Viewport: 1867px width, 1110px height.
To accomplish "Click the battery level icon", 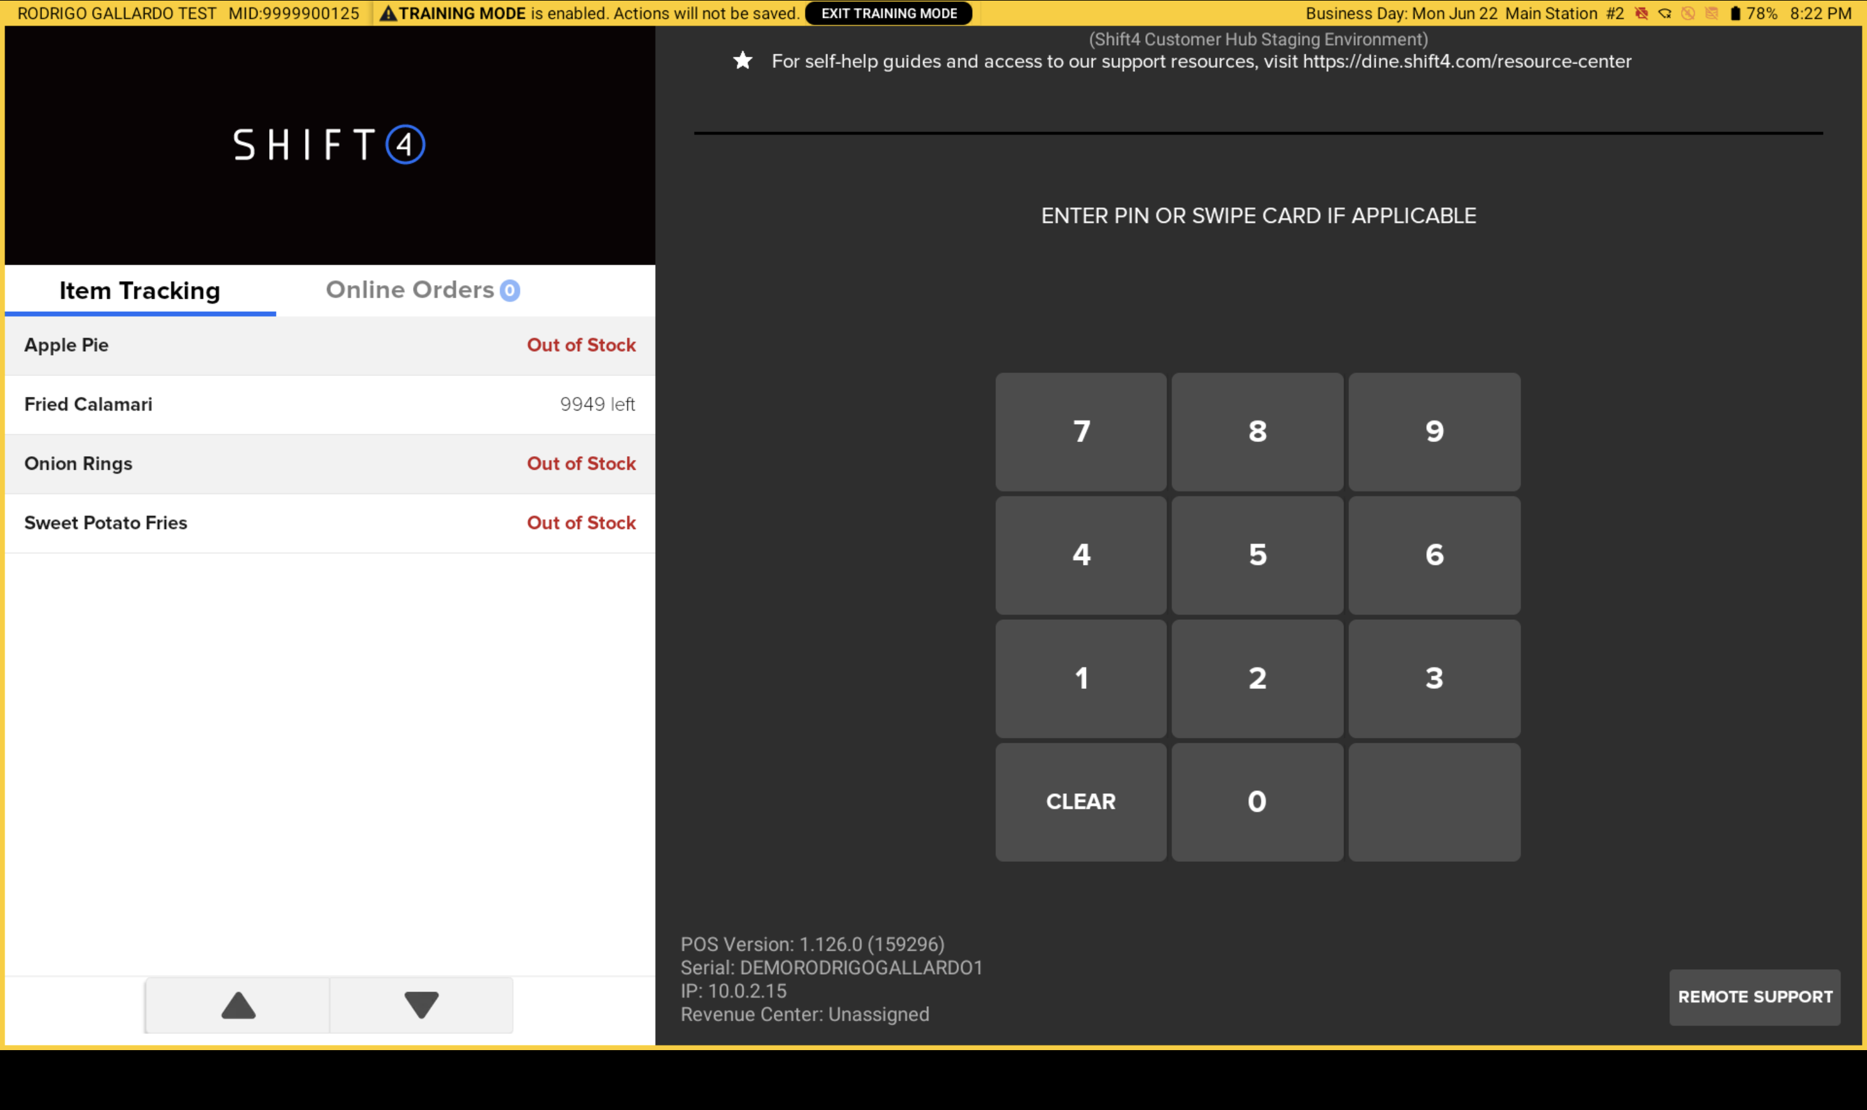I will [x=1735, y=14].
